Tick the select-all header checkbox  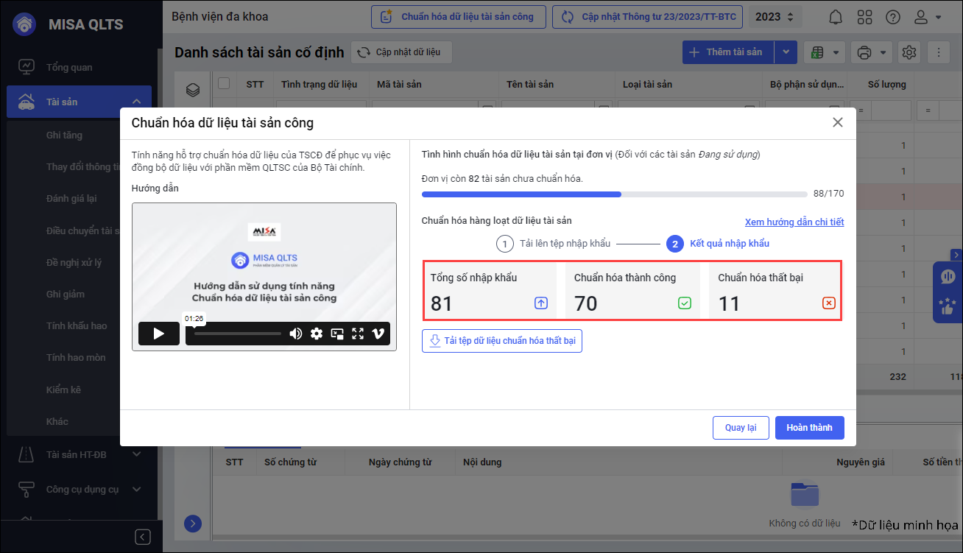pos(224,84)
